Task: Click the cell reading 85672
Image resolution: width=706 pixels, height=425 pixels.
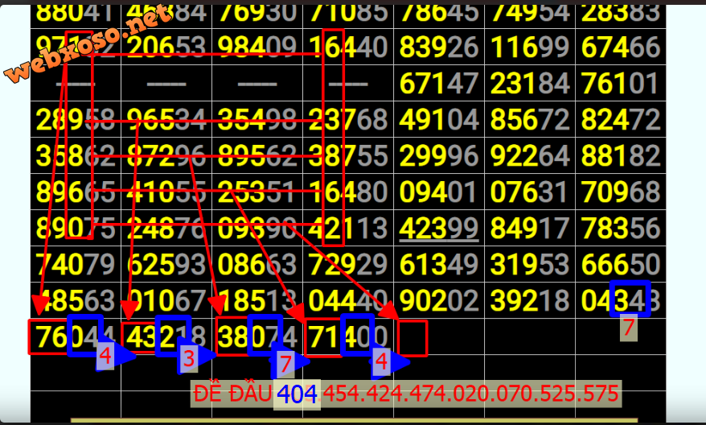Action: 530,119
